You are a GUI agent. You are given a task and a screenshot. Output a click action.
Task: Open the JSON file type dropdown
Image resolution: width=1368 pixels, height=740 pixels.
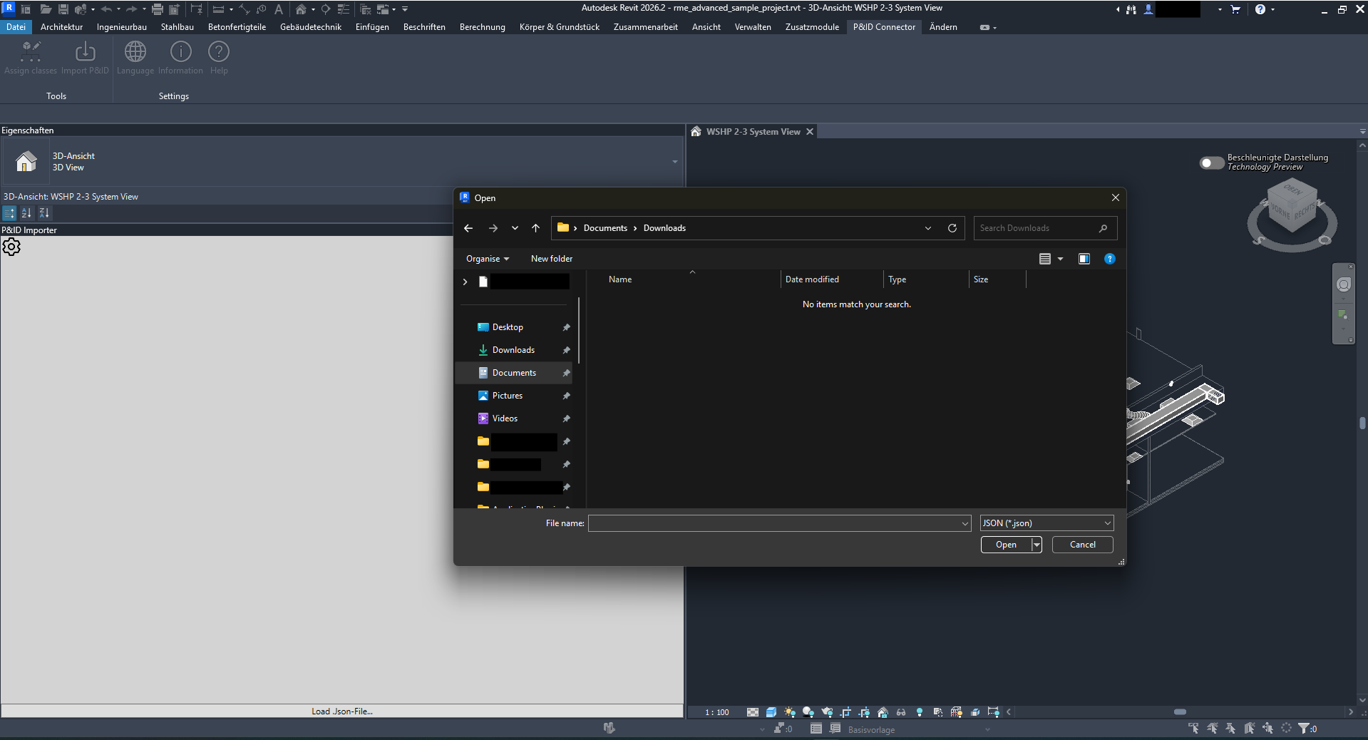click(x=1045, y=523)
